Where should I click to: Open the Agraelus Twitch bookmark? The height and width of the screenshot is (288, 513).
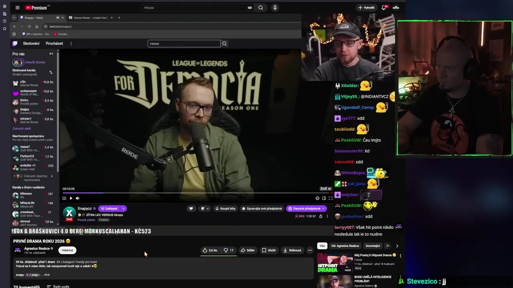tap(36, 34)
